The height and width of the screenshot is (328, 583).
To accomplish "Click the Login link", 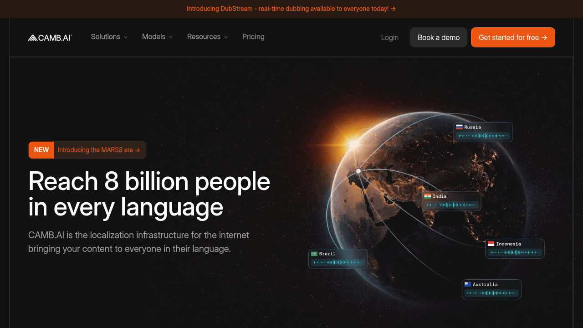I will coord(390,37).
